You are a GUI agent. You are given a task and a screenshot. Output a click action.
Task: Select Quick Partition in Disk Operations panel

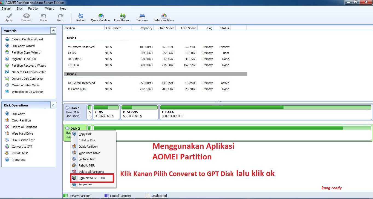(18, 120)
